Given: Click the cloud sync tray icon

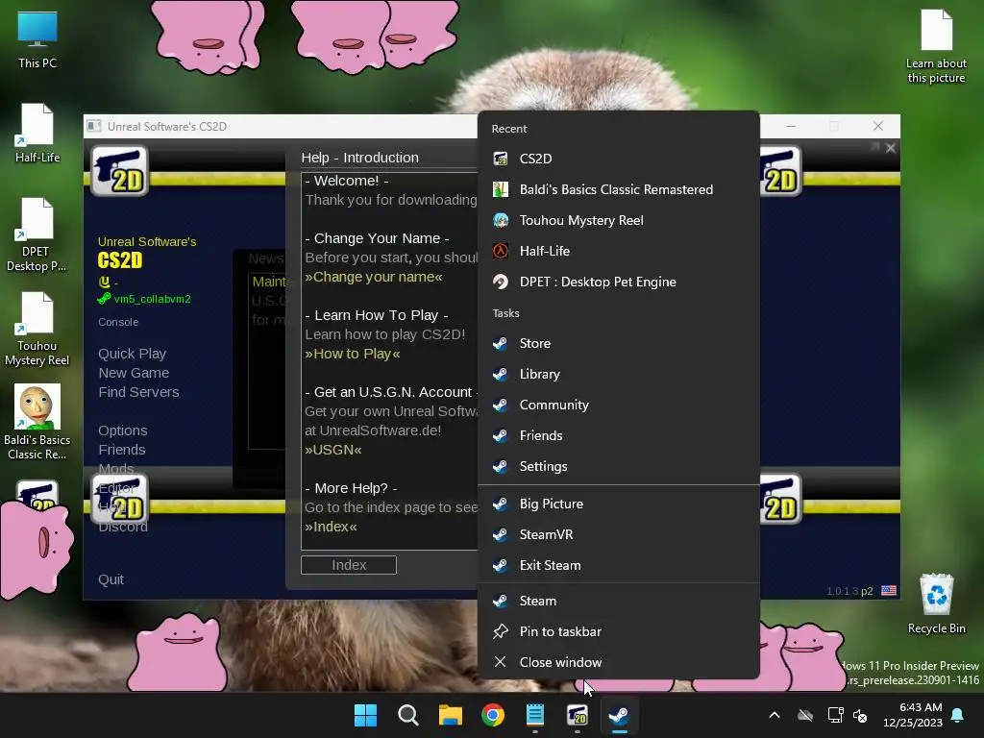Looking at the screenshot, I should point(805,715).
